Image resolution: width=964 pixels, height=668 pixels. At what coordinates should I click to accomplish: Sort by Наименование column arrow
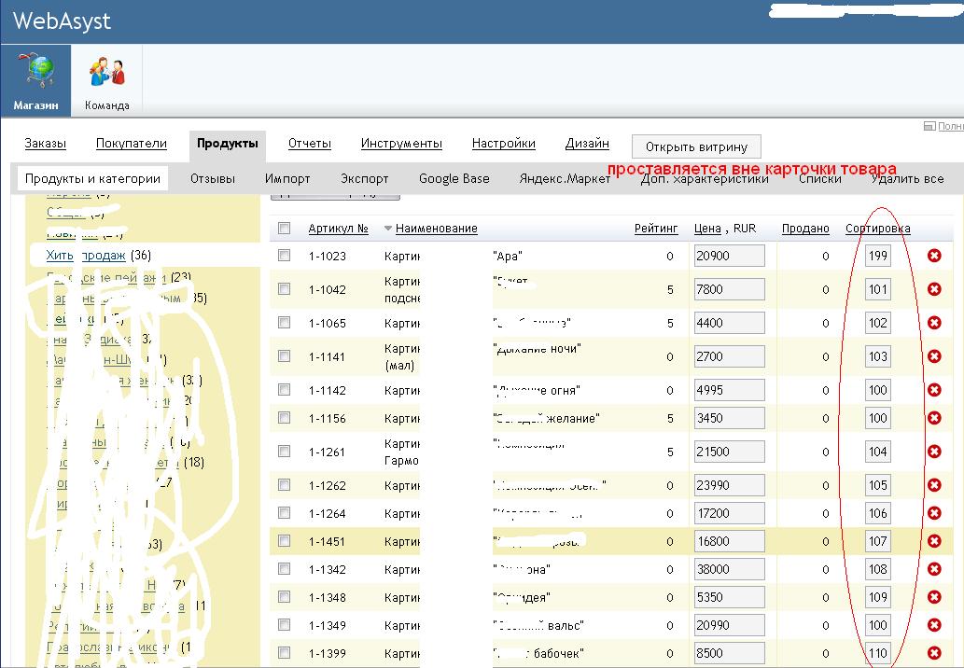pyautogui.click(x=388, y=229)
